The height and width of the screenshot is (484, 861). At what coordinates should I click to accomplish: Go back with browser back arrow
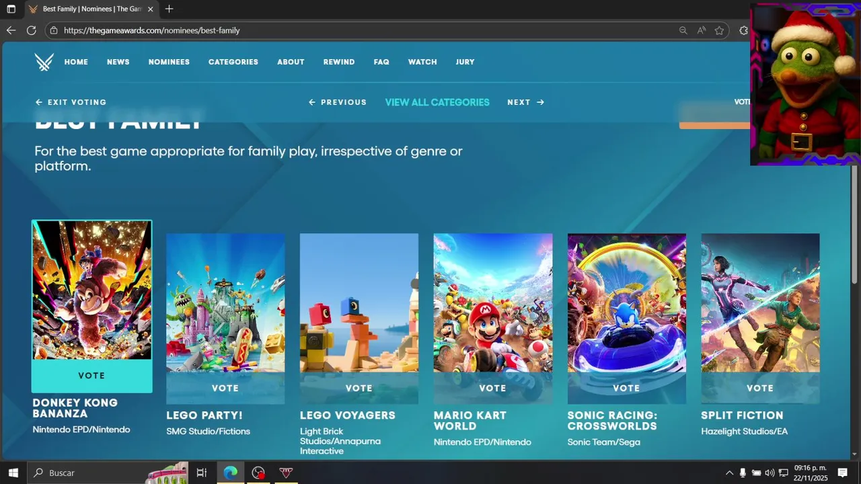tap(11, 30)
